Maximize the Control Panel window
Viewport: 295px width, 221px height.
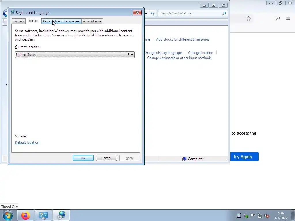pos(213,5)
